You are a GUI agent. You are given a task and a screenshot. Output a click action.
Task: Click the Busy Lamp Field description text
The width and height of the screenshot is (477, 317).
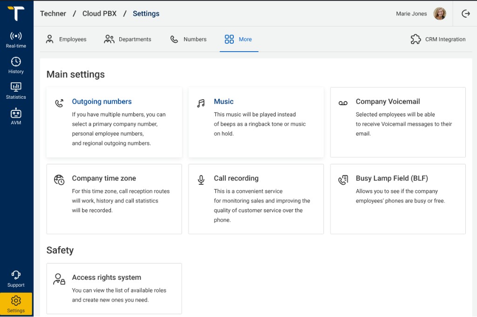pyautogui.click(x=400, y=196)
